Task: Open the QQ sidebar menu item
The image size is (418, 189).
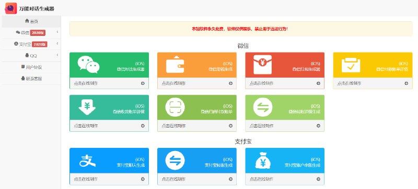Action: pyautogui.click(x=31, y=56)
